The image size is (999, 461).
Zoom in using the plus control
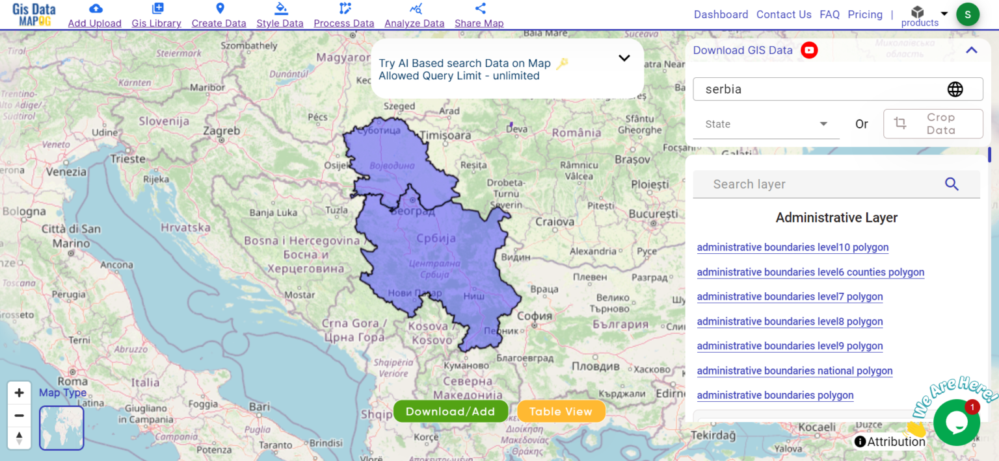tap(19, 392)
